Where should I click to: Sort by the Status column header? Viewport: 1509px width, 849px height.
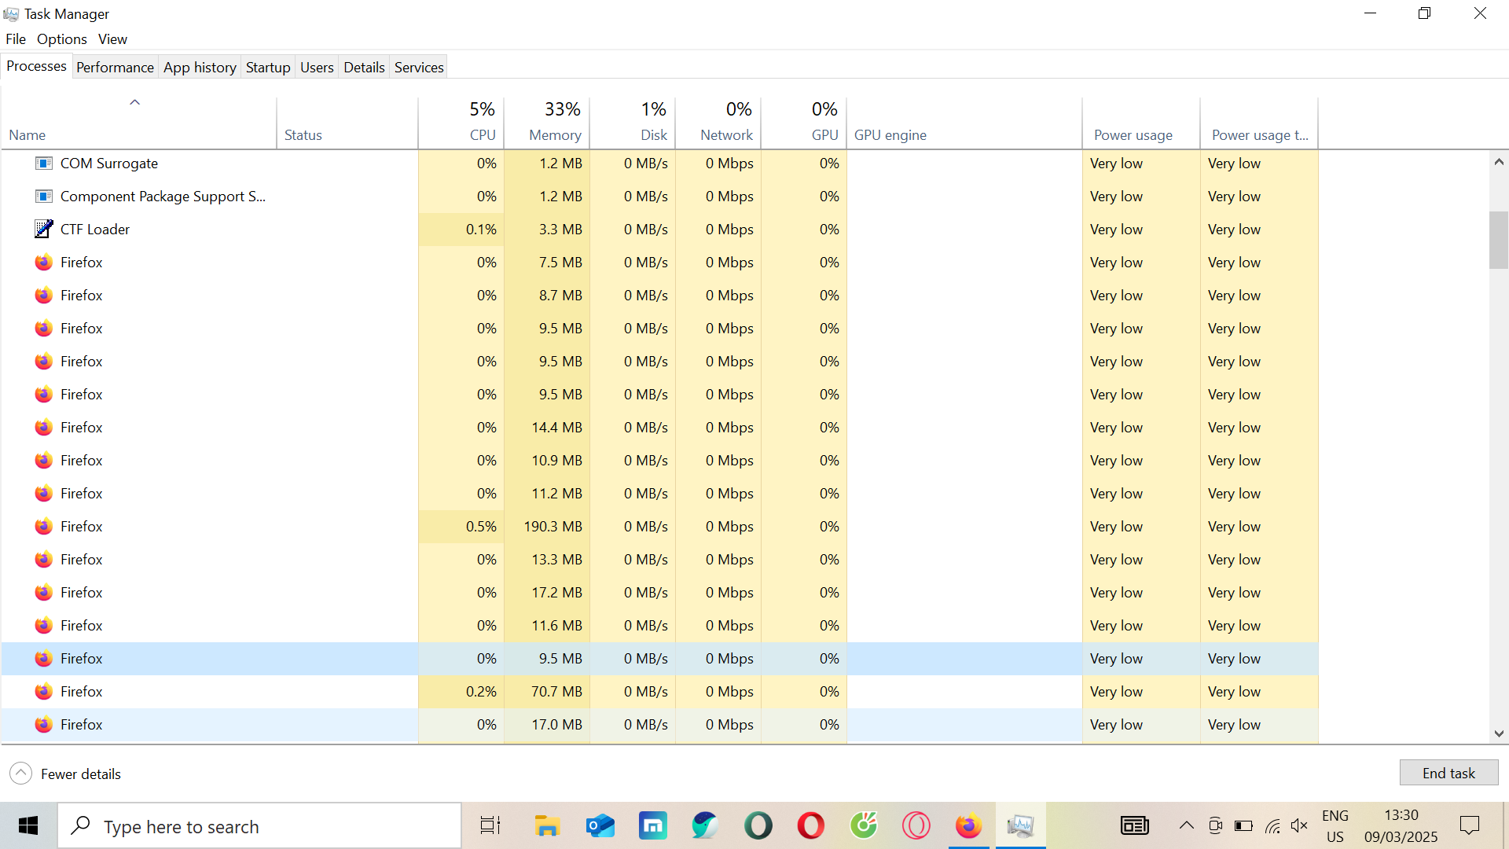347,123
